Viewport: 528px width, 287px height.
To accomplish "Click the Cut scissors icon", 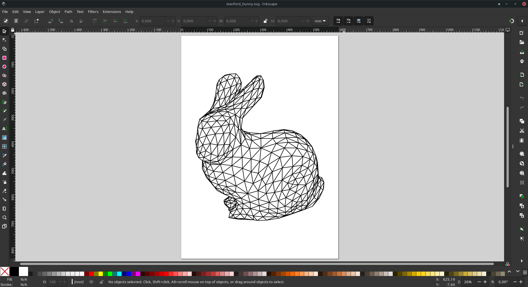I will (x=522, y=131).
